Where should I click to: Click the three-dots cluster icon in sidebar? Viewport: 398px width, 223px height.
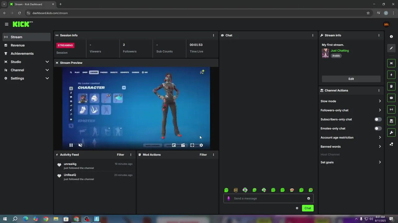click(x=391, y=144)
